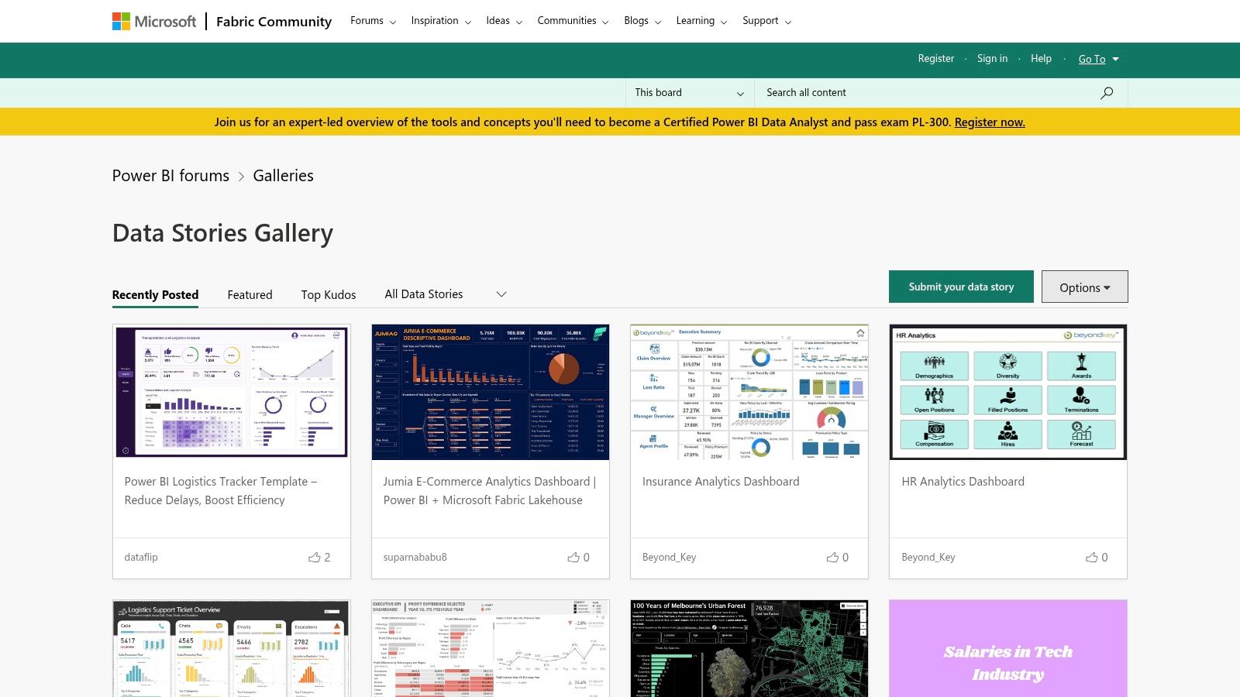This screenshot has width=1240, height=697.
Task: Open Insurance Analytics Dashboard thumbnail
Action: (x=749, y=392)
